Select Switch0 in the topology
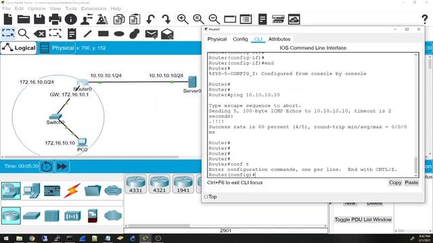 55,117
